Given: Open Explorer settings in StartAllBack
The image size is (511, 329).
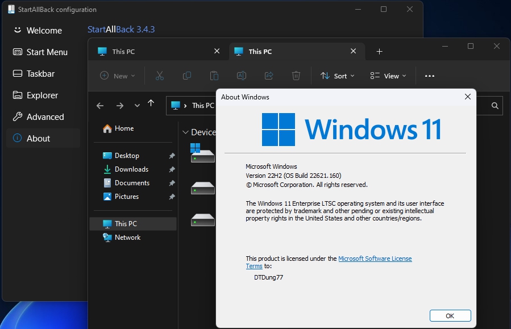Looking at the screenshot, I should click(43, 95).
